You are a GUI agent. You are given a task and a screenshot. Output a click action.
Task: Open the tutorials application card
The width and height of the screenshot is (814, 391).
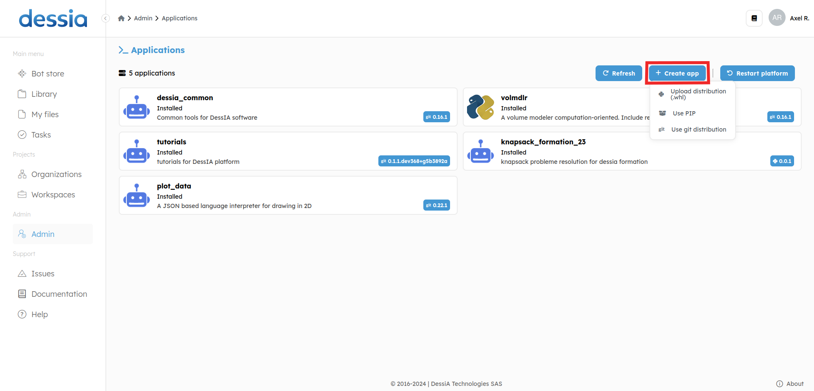288,151
